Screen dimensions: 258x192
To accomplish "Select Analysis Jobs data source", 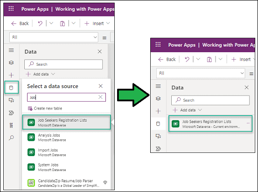I will 66,137.
